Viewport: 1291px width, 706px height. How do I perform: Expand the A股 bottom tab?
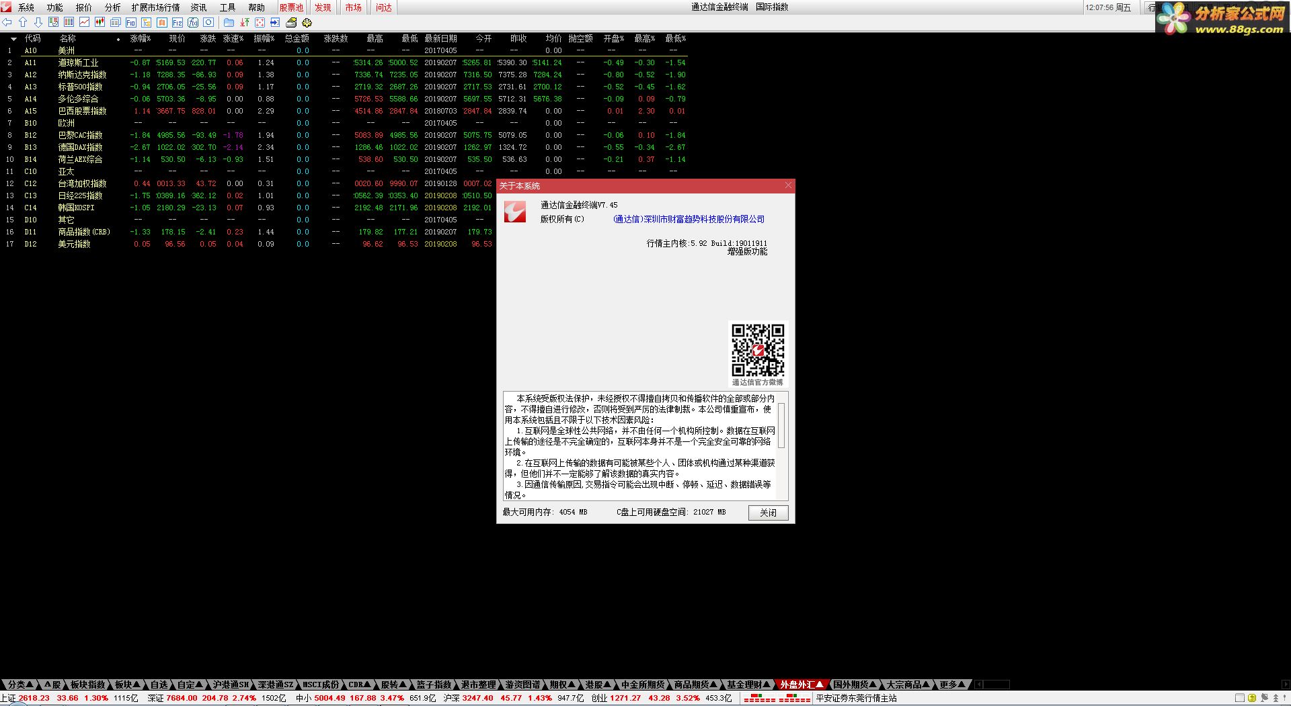pos(53,685)
